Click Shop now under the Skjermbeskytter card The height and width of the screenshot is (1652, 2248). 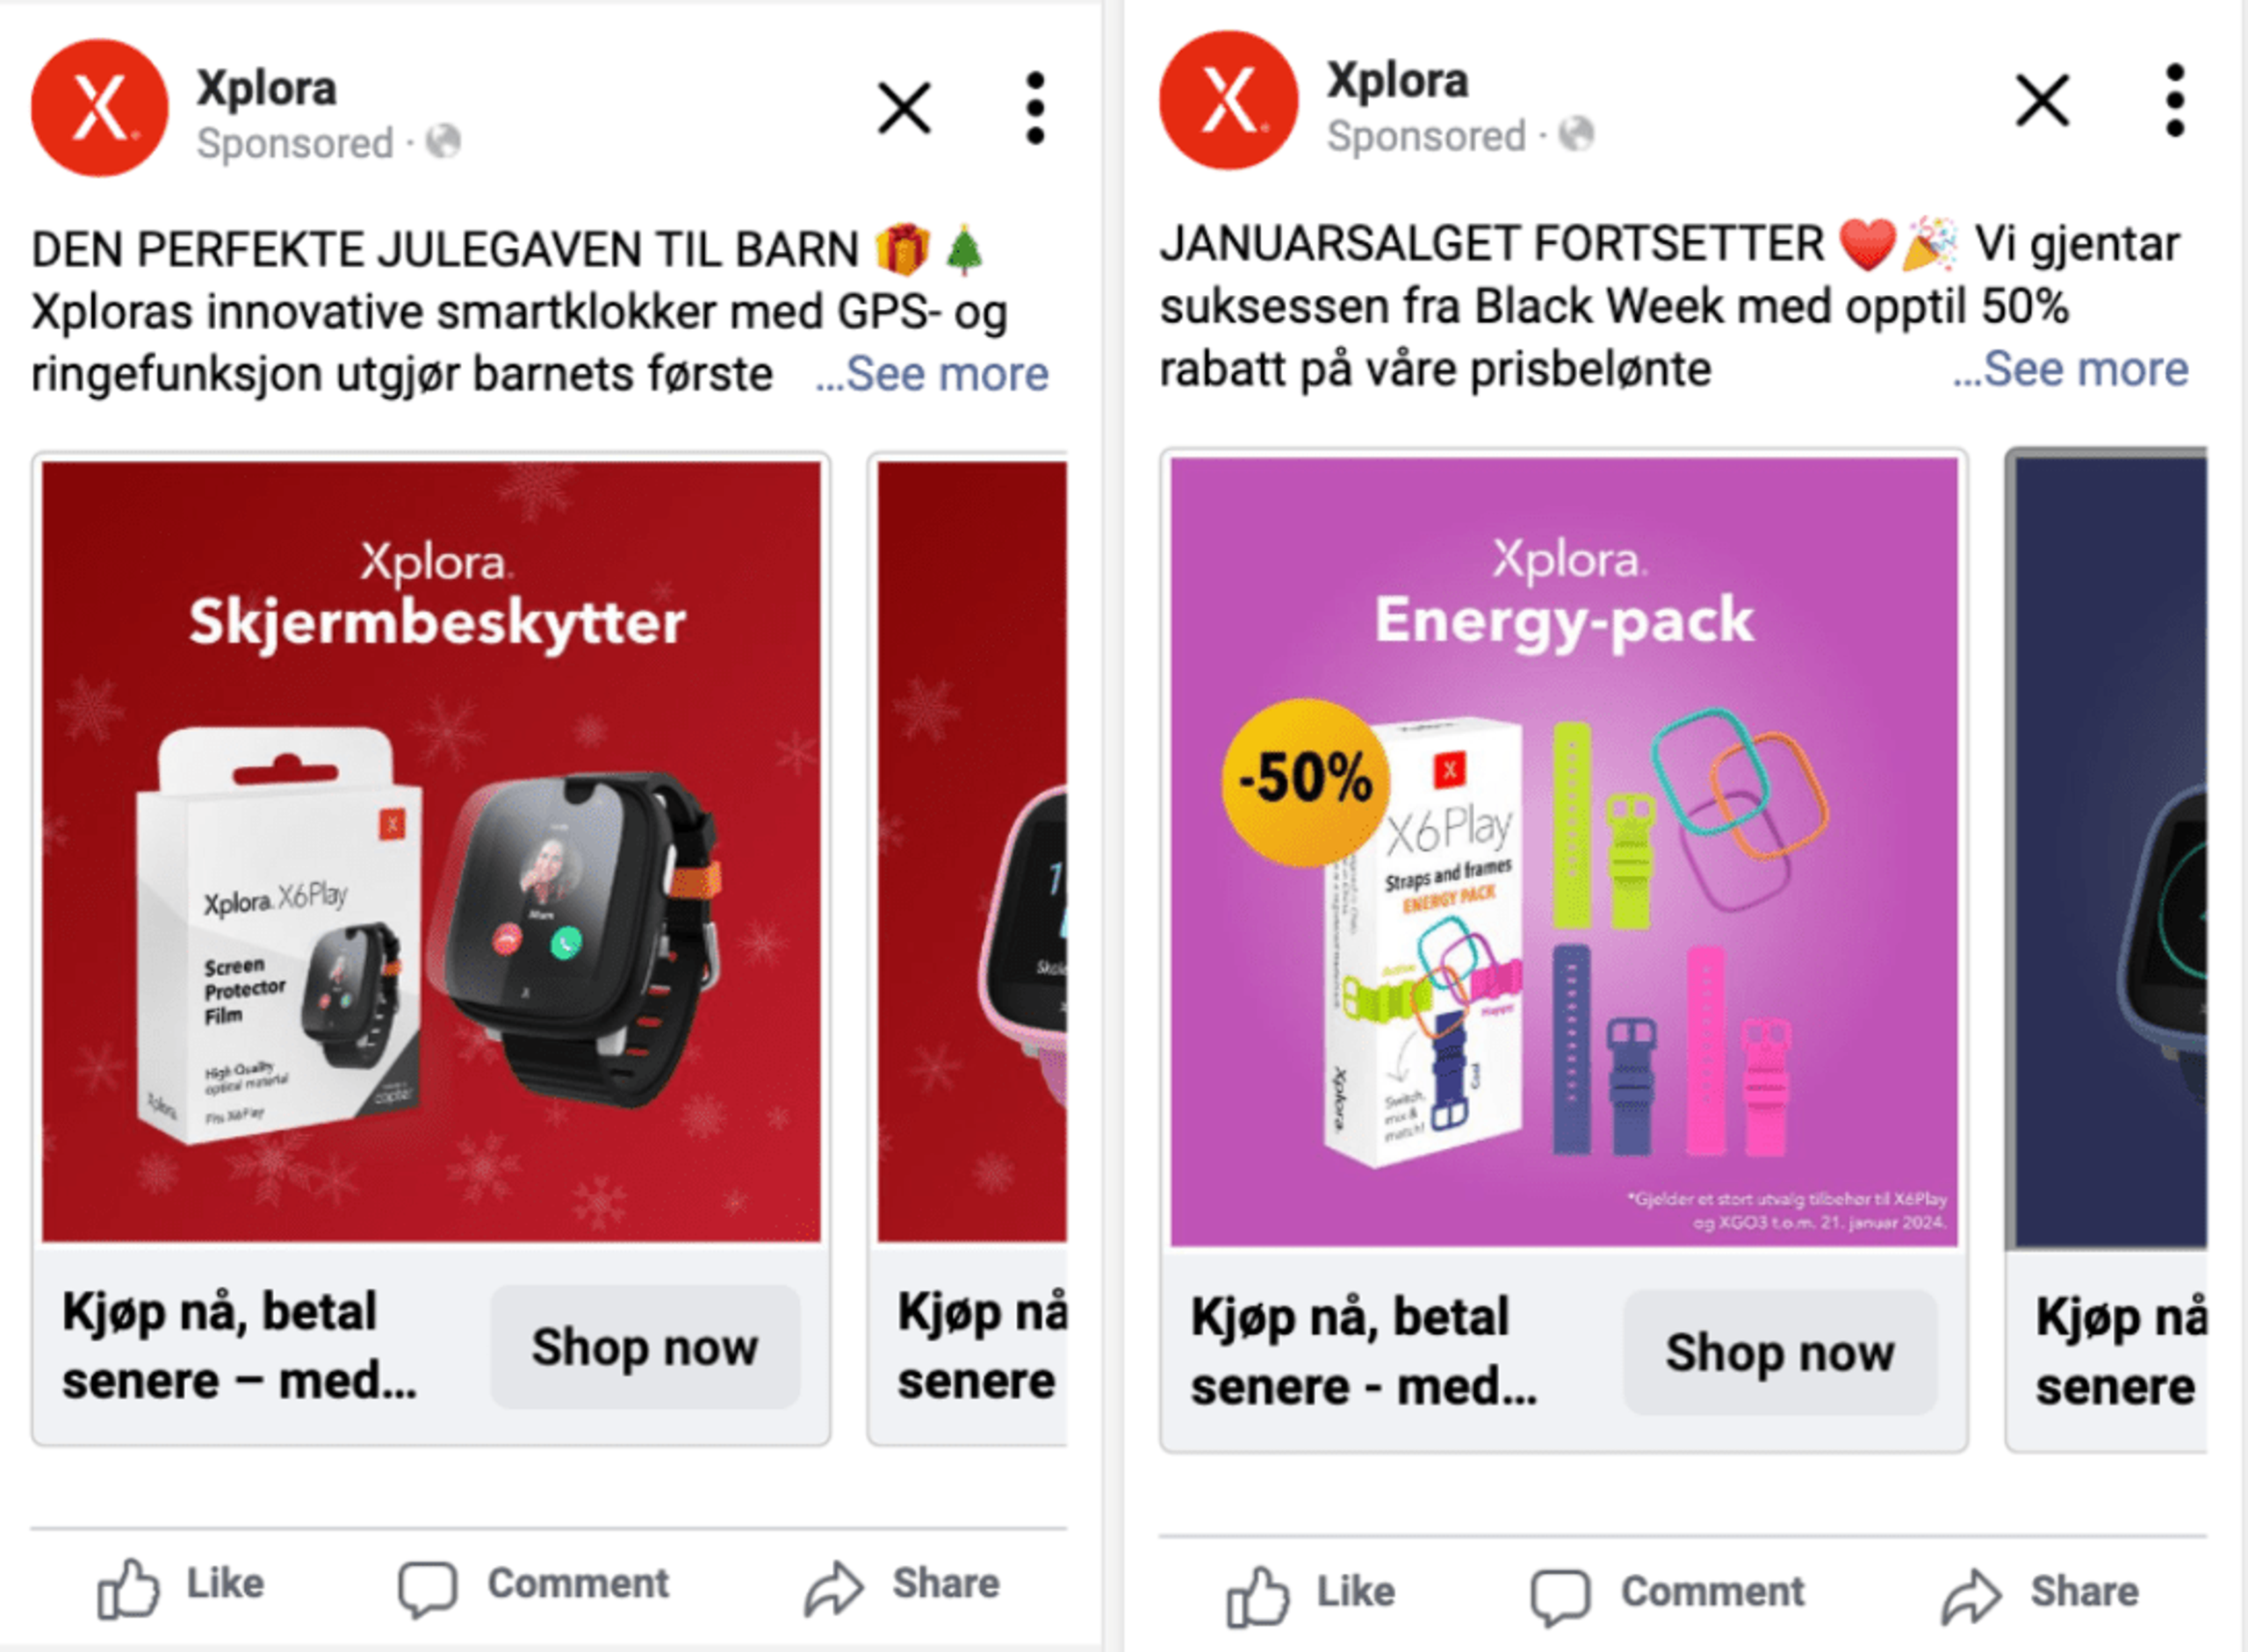(x=645, y=1347)
